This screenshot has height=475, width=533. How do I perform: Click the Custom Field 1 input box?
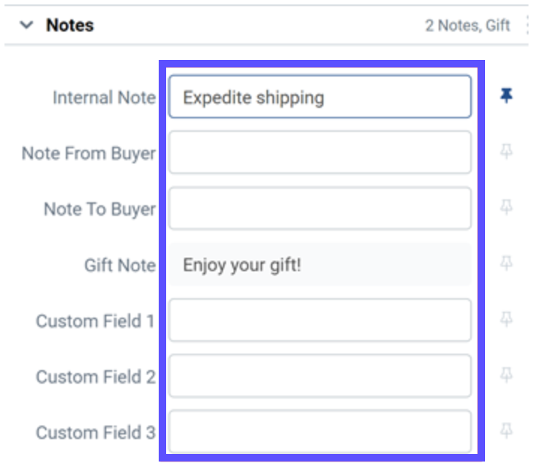pyautogui.click(x=320, y=320)
